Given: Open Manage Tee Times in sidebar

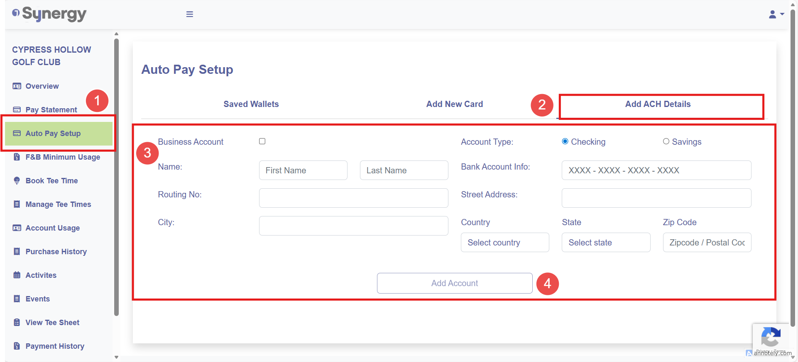Looking at the screenshot, I should (x=58, y=204).
